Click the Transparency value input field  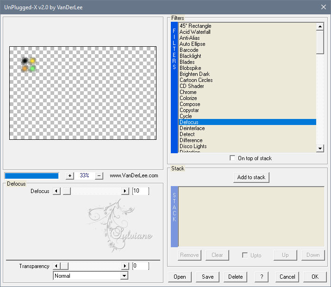coord(141,266)
